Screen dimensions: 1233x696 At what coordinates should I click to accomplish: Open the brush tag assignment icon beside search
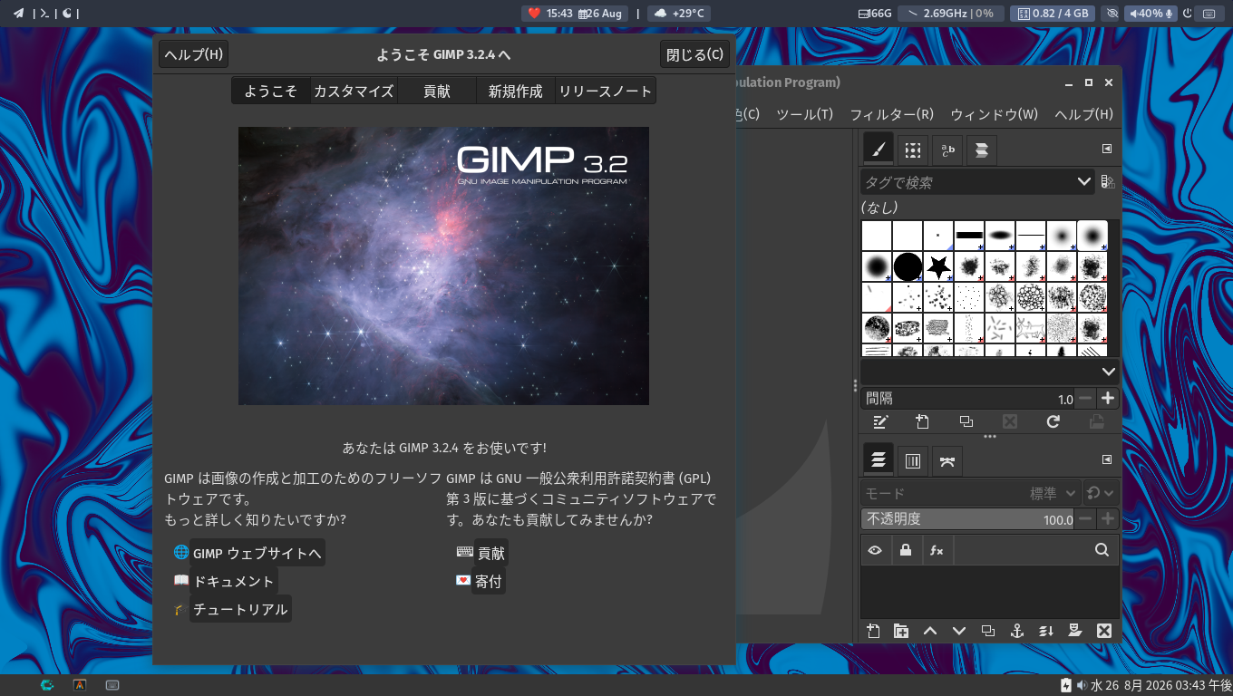click(1108, 182)
